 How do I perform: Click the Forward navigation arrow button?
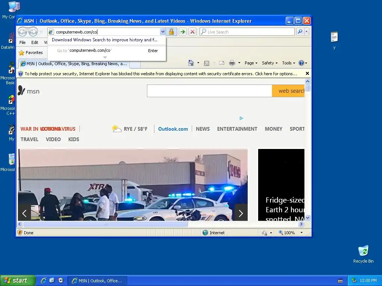[33, 32]
